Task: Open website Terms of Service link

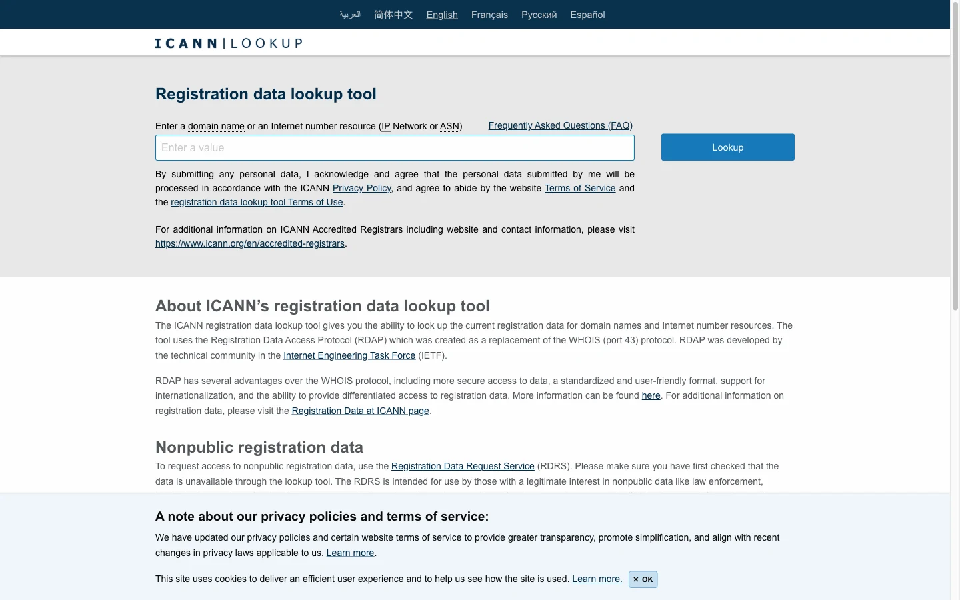Action: click(x=580, y=188)
